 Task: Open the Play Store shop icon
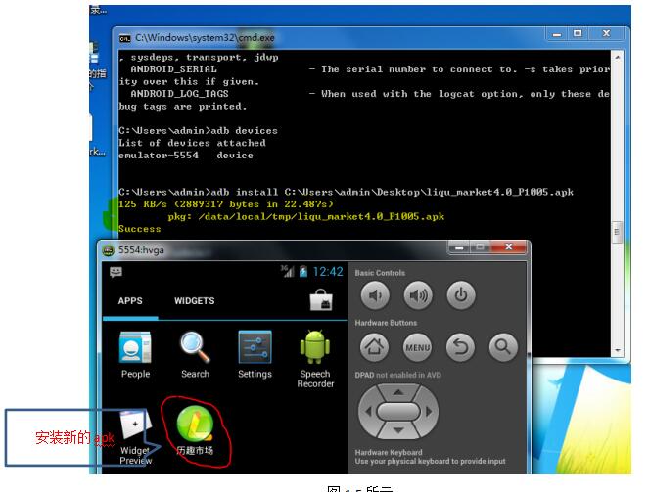(x=321, y=300)
